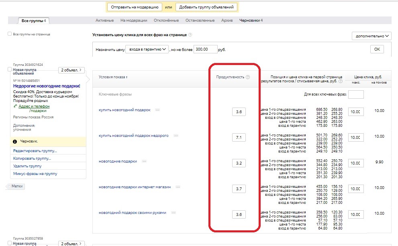Confirm price with OK button
This screenshot has width=398, height=246.
[x=377, y=49]
